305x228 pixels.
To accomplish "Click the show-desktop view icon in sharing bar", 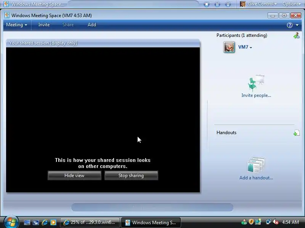I will pos(228,4).
